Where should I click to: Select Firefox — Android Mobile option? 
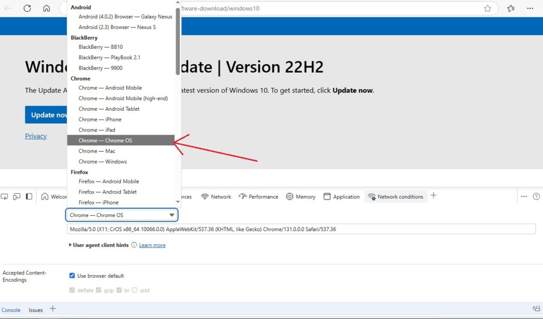point(121,181)
